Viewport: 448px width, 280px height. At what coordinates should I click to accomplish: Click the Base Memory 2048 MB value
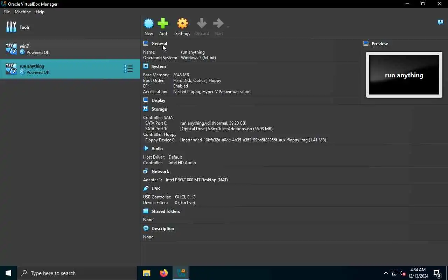click(x=181, y=75)
